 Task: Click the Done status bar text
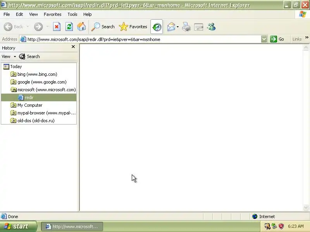tap(13, 217)
